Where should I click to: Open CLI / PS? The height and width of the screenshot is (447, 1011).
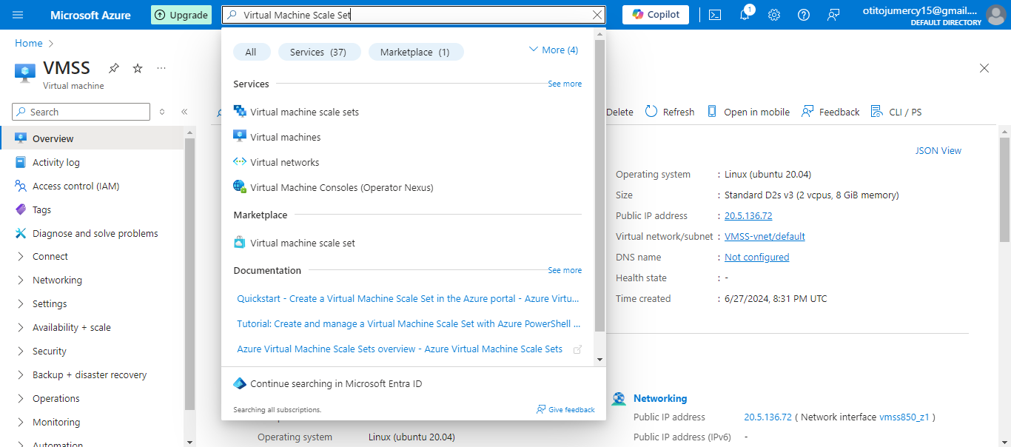[x=896, y=112]
